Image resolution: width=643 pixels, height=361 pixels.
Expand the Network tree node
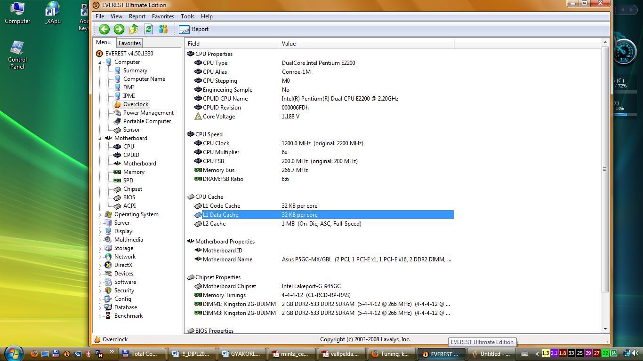tap(100, 257)
